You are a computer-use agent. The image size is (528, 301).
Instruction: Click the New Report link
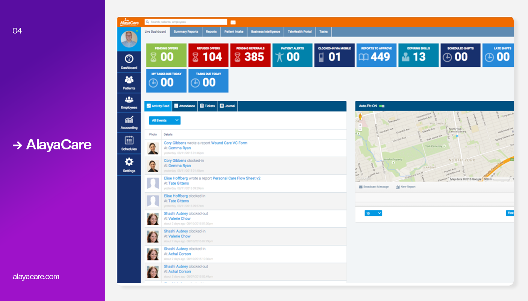406,187
